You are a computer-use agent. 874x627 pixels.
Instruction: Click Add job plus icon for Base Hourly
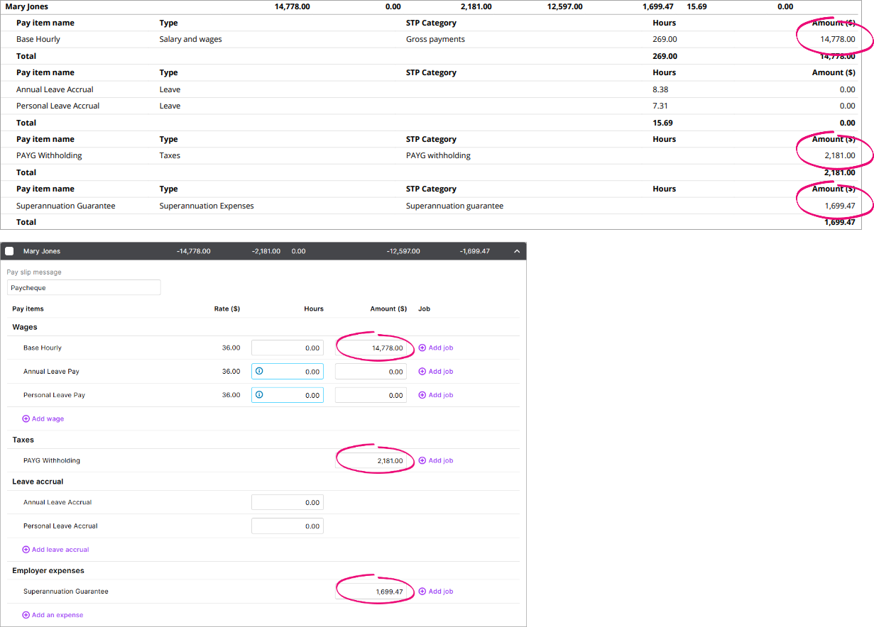422,348
